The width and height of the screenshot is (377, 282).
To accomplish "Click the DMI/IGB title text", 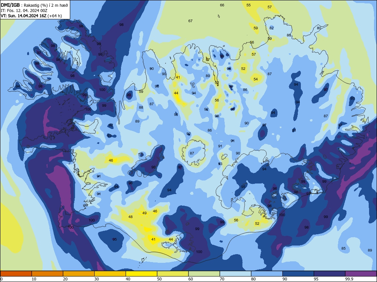I will tap(10, 5).
